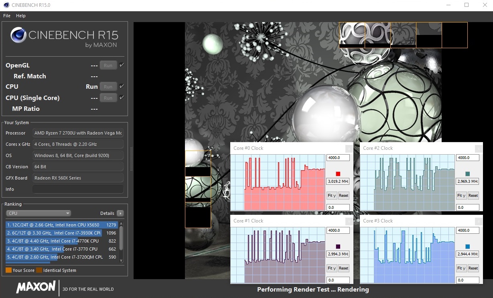This screenshot has width=493, height=298.
Task: Close the Core #2 Clock graph panel
Action: [479, 149]
